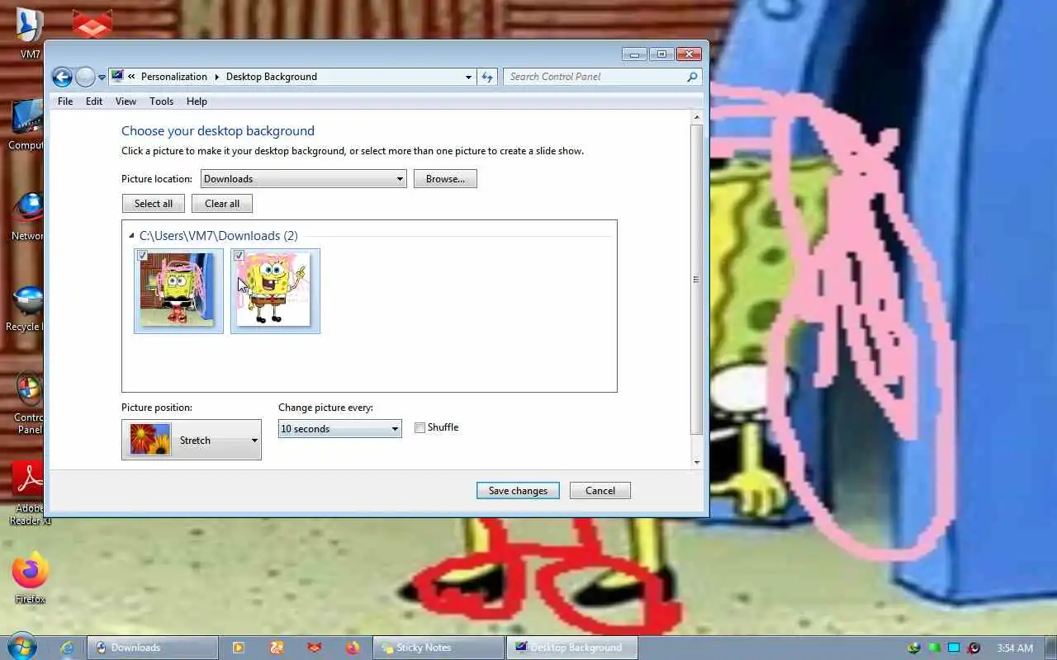The height and width of the screenshot is (660, 1057).
Task: Click Save changes button
Action: [518, 491]
